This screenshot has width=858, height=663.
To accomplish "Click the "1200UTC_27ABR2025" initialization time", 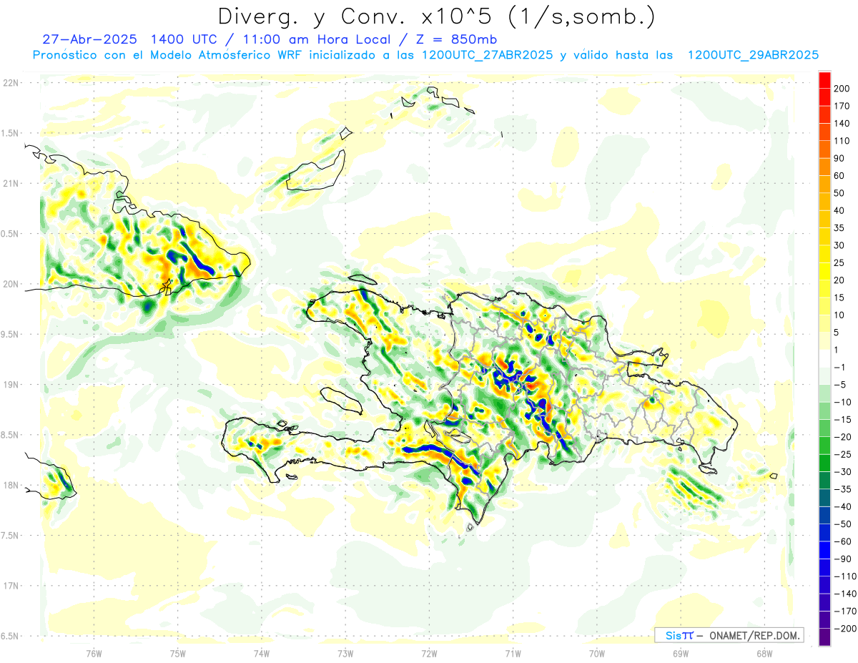I will point(487,55).
